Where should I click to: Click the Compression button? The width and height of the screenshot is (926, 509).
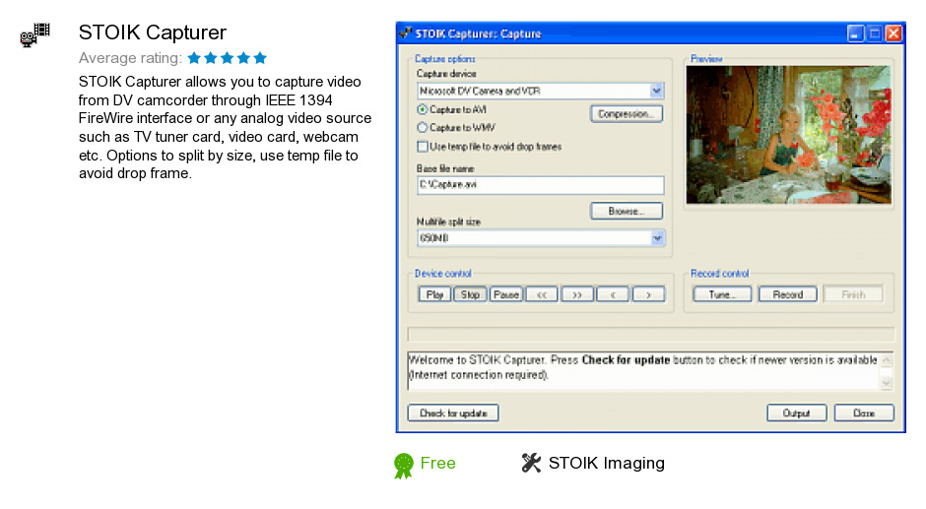627,114
